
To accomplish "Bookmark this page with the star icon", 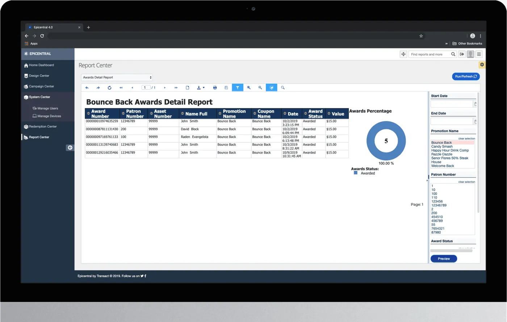I will tap(421, 36).
